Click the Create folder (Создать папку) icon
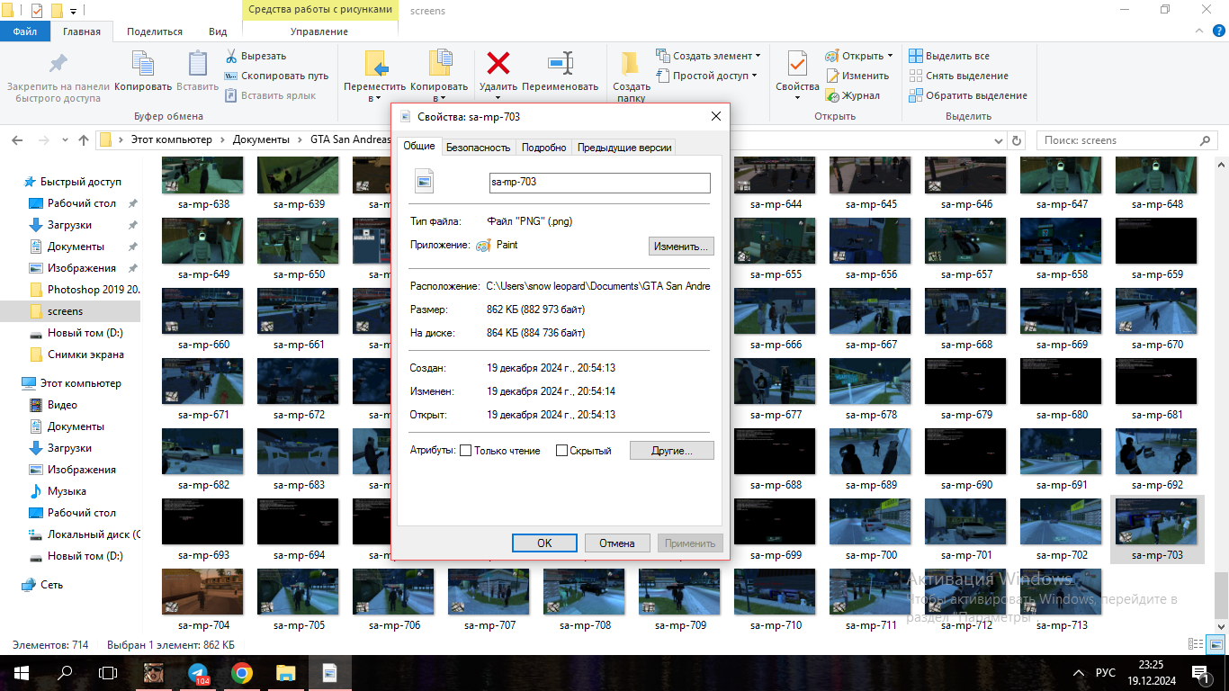The image size is (1229, 691). coord(631,64)
